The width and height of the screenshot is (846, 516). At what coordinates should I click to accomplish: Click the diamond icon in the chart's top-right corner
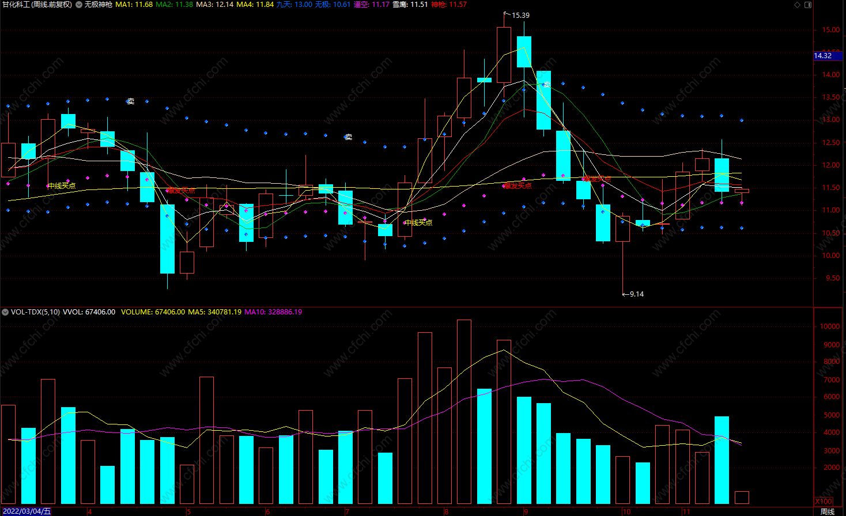(798, 5)
